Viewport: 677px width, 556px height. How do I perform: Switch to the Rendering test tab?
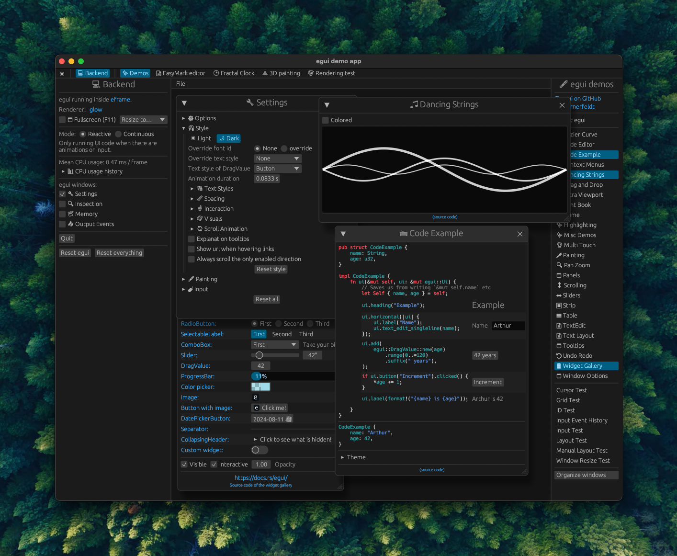tap(331, 73)
